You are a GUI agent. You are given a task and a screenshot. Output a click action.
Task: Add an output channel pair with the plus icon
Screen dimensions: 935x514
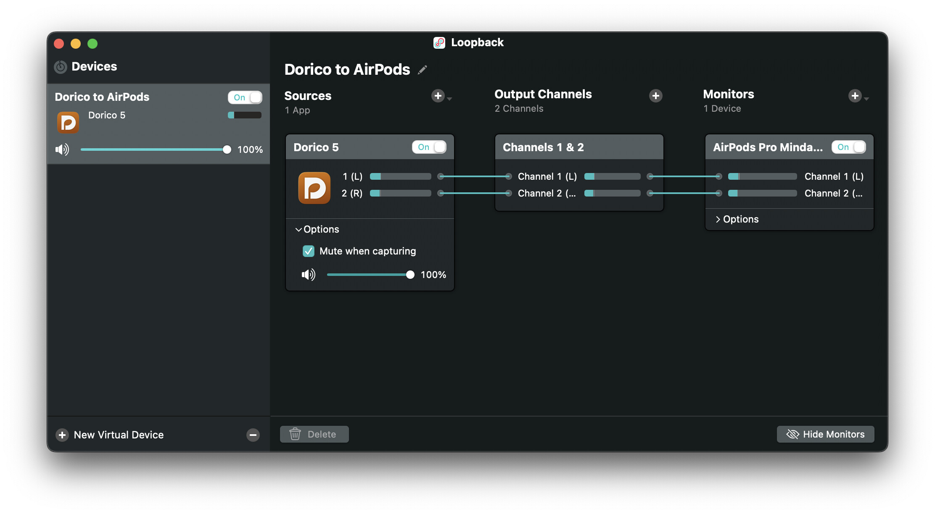pyautogui.click(x=655, y=96)
